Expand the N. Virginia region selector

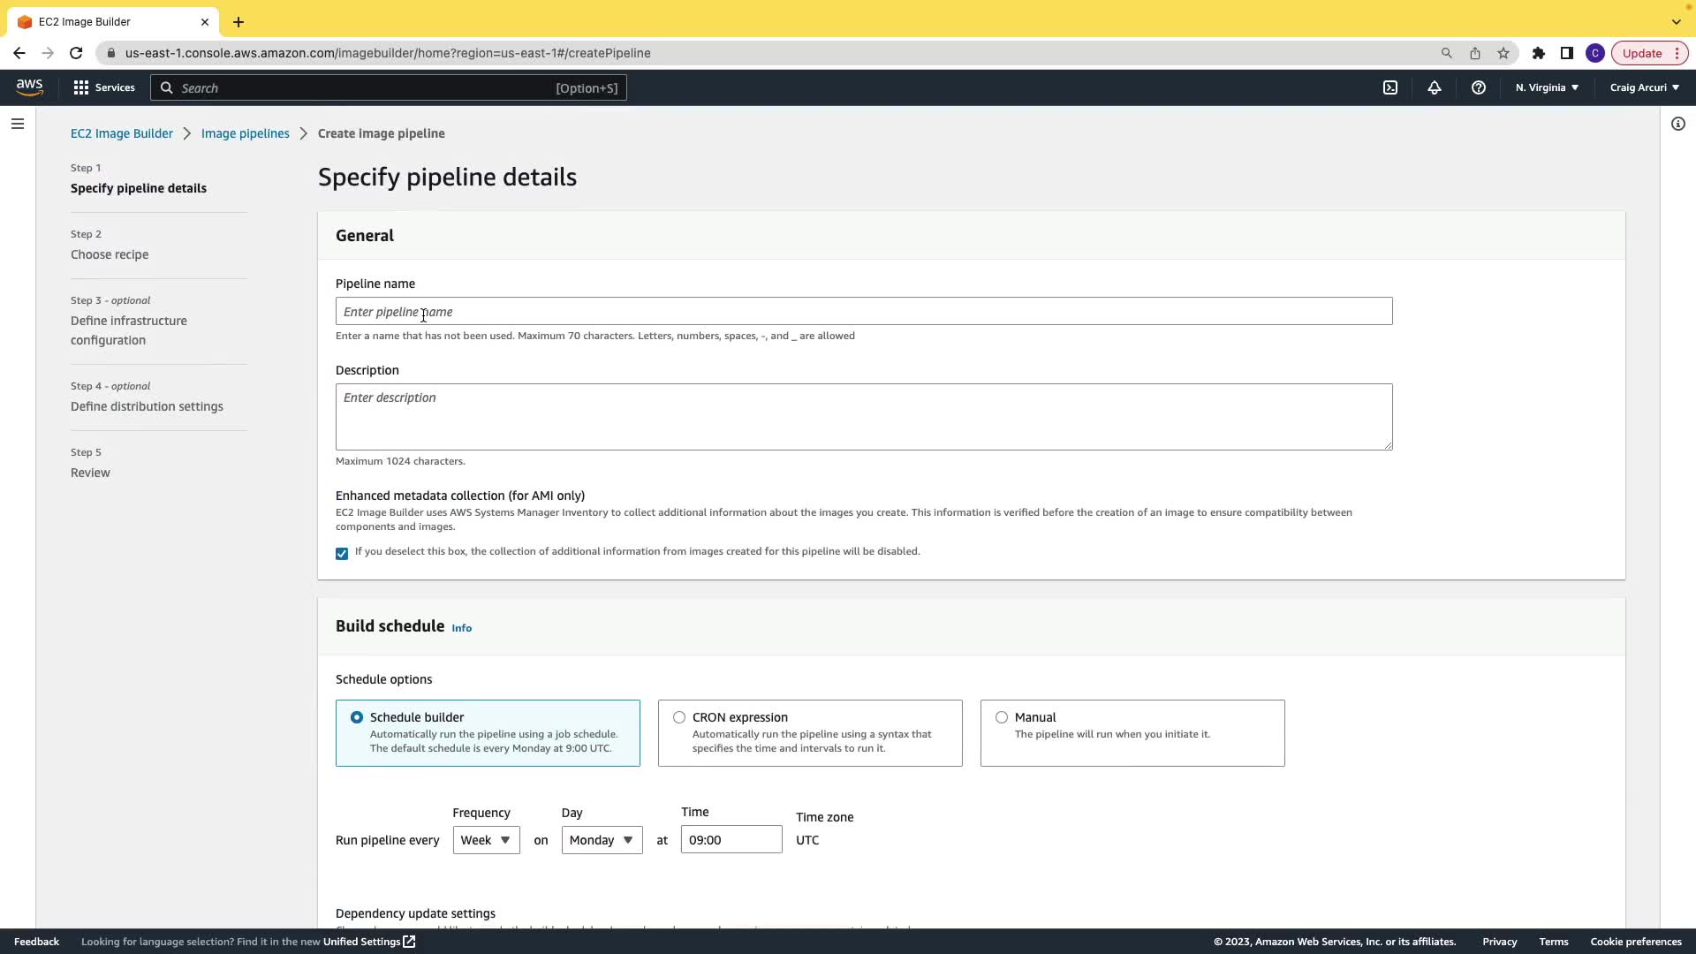(x=1547, y=87)
